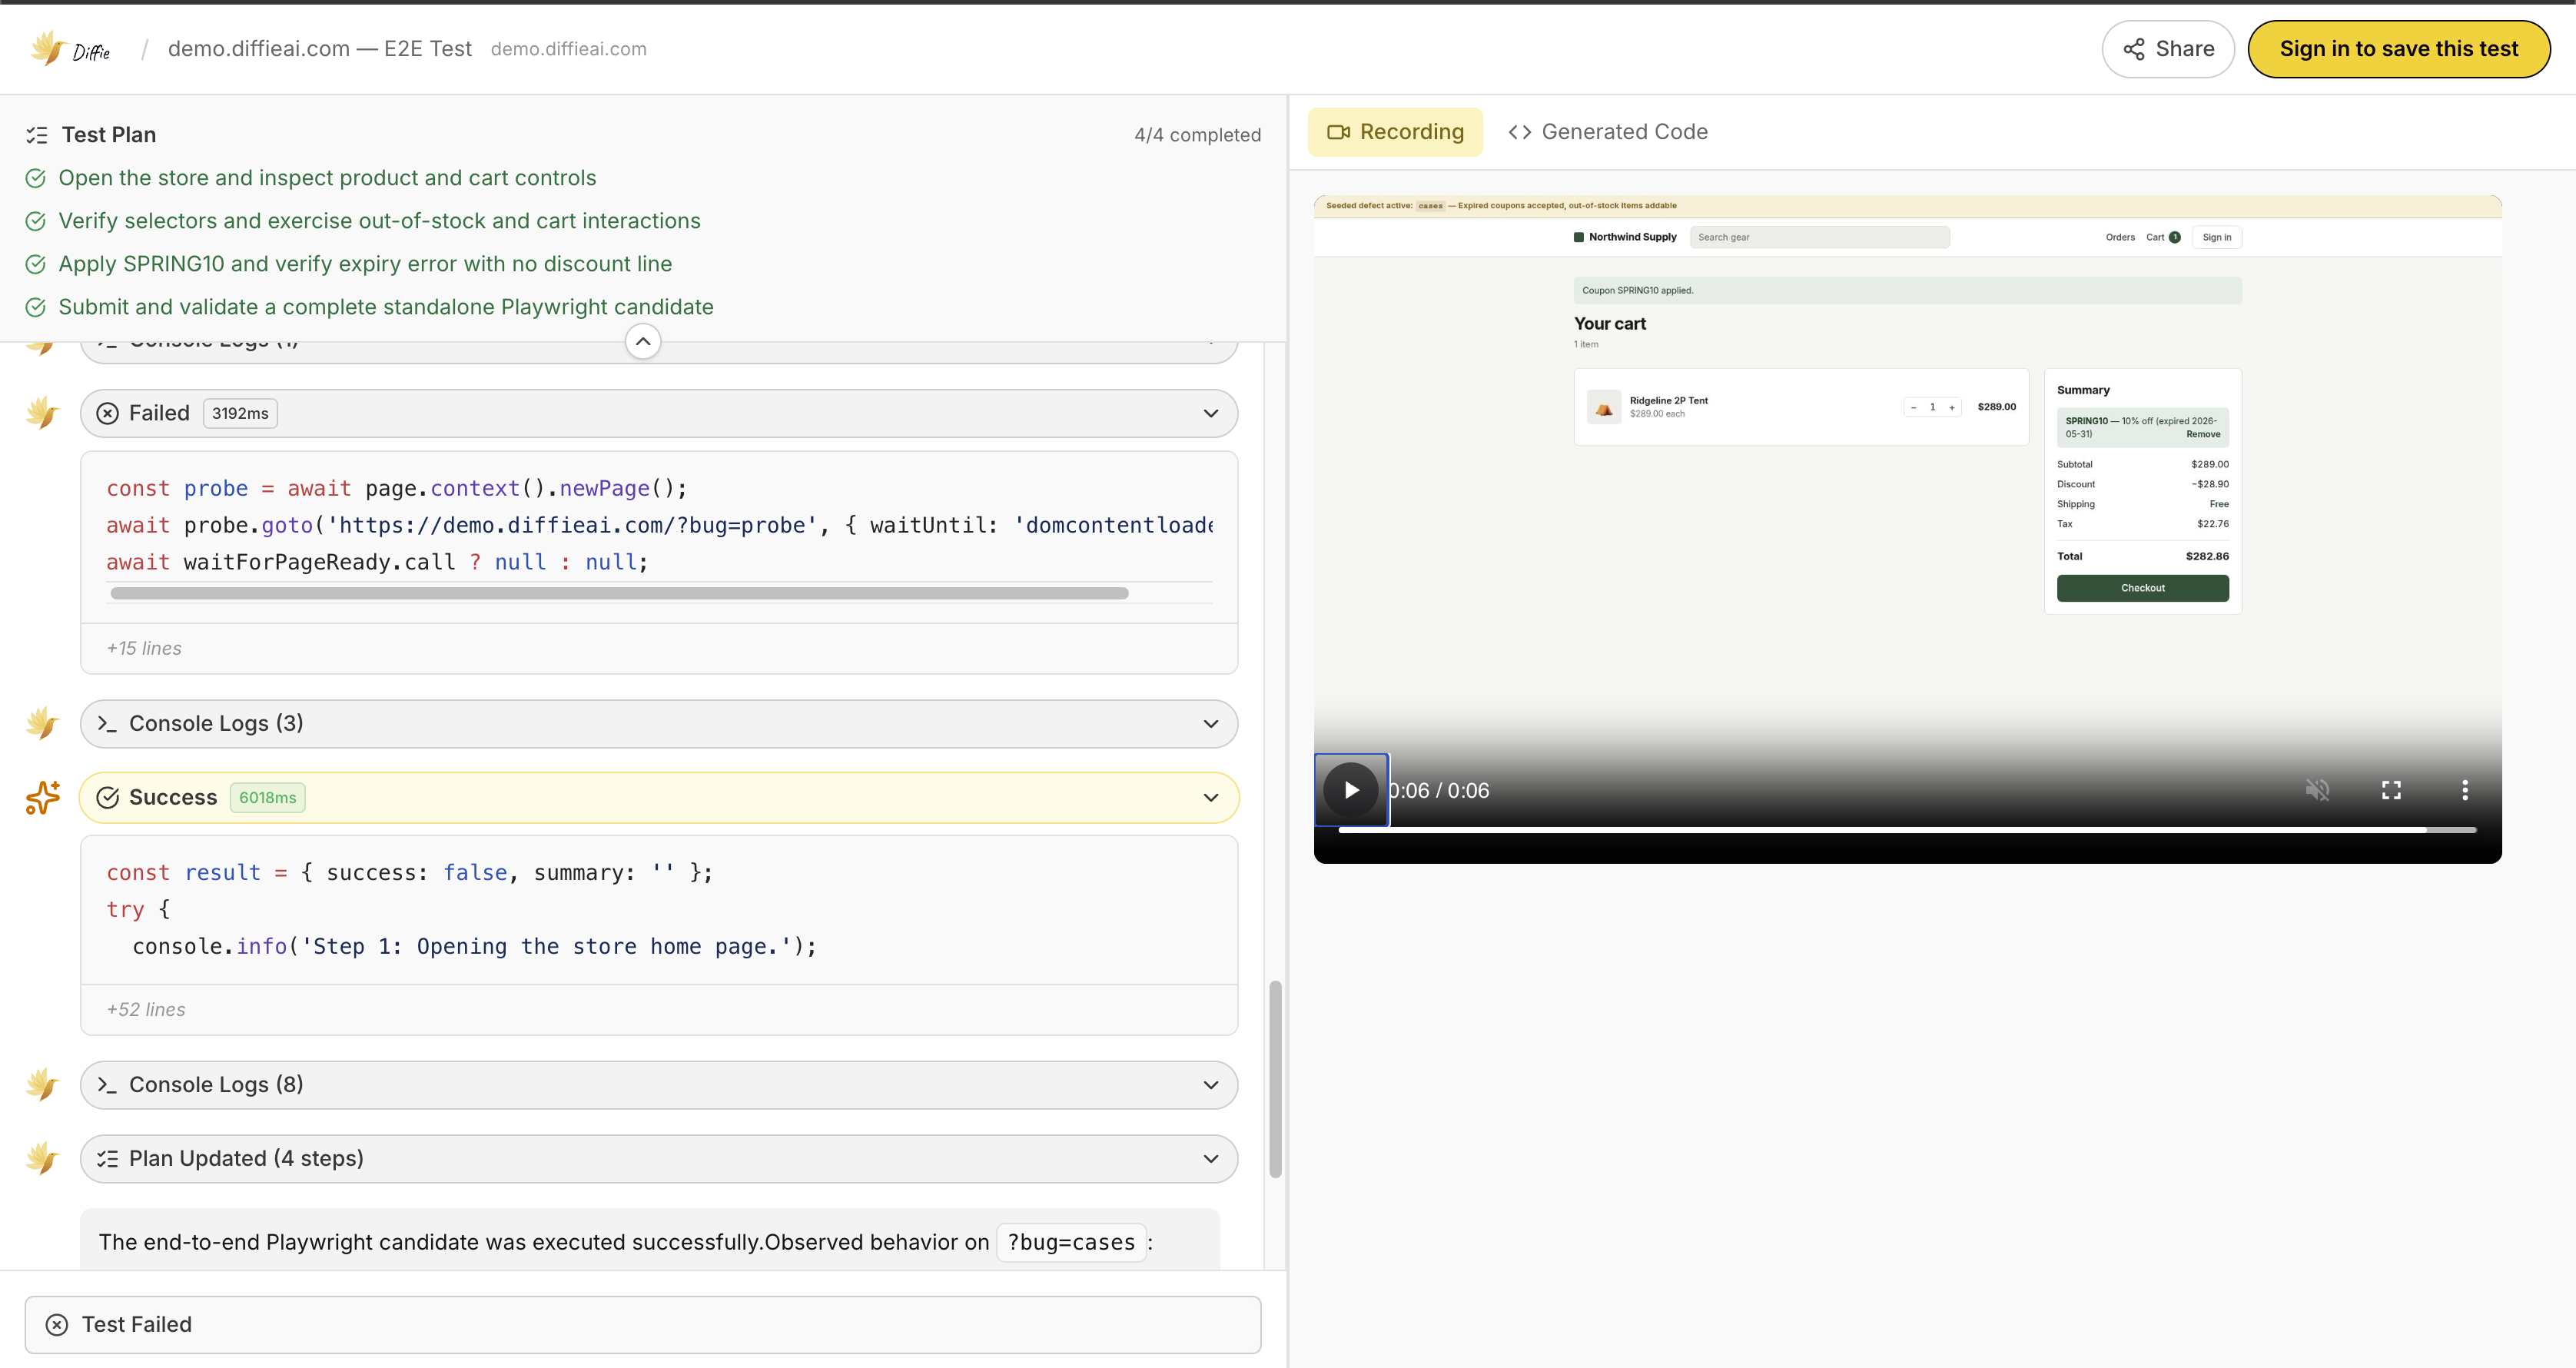Click the "Test Failed" status label
The height and width of the screenshot is (1368, 2576).
(x=136, y=1325)
